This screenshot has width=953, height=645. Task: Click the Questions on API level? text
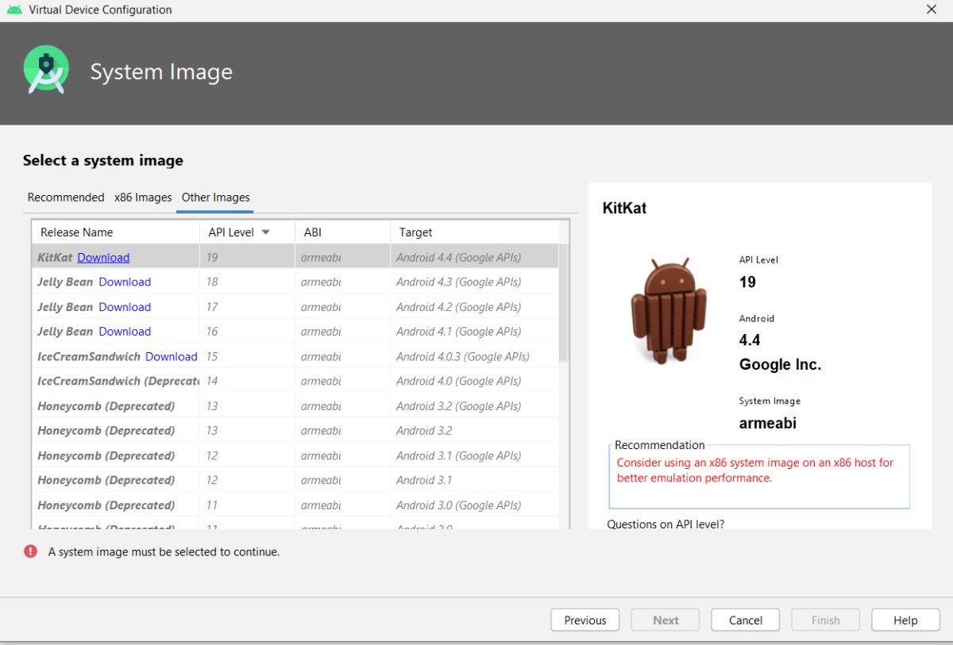coord(666,524)
